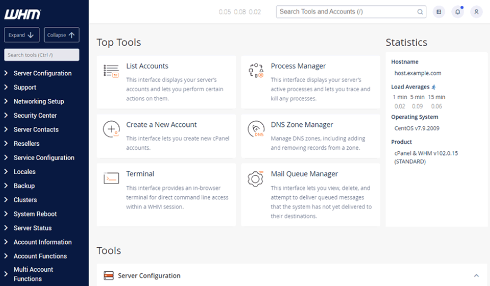Open the notifications bell

458,12
